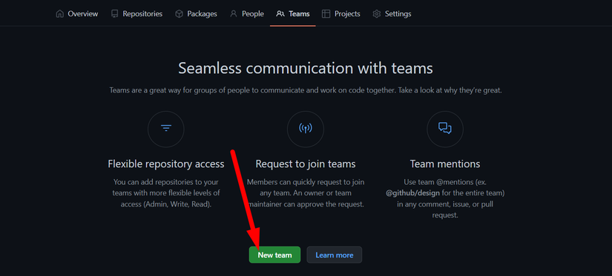Click the Seamless communication with teams heading
This screenshot has height=276, width=612.
point(306,68)
